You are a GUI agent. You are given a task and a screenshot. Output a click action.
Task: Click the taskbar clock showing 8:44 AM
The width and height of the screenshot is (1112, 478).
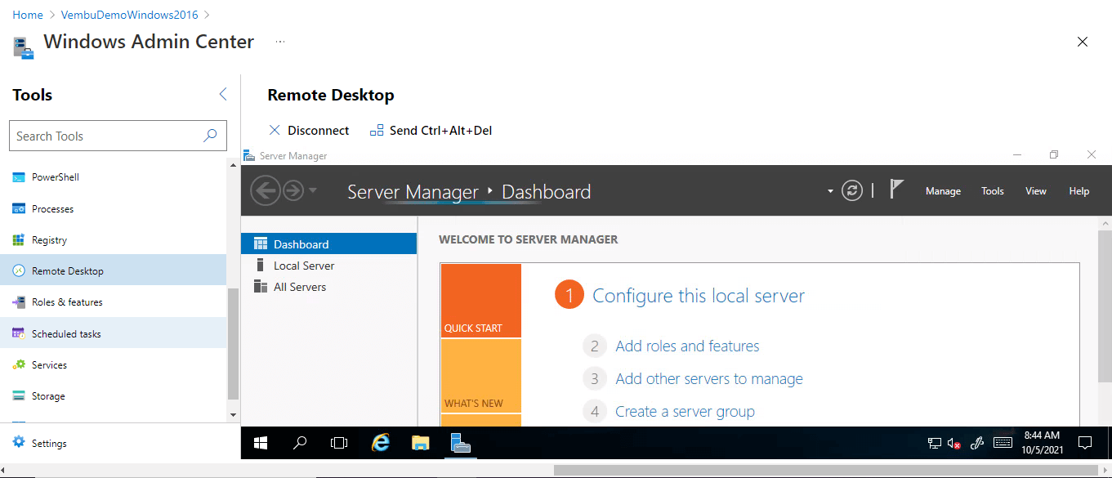click(x=1041, y=443)
